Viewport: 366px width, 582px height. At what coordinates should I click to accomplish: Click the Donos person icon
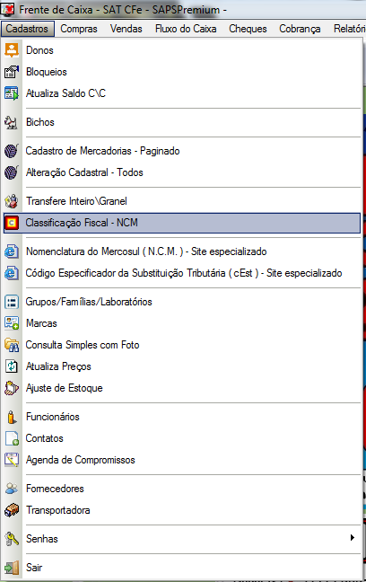[x=12, y=50]
